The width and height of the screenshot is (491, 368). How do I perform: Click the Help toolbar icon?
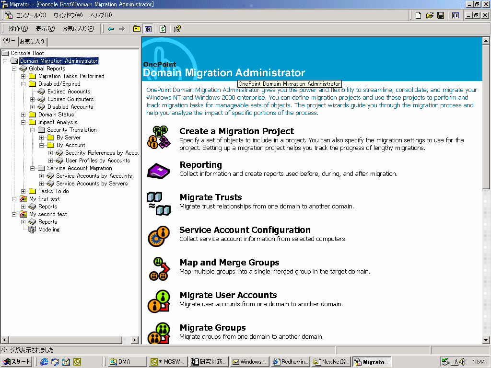(x=177, y=29)
